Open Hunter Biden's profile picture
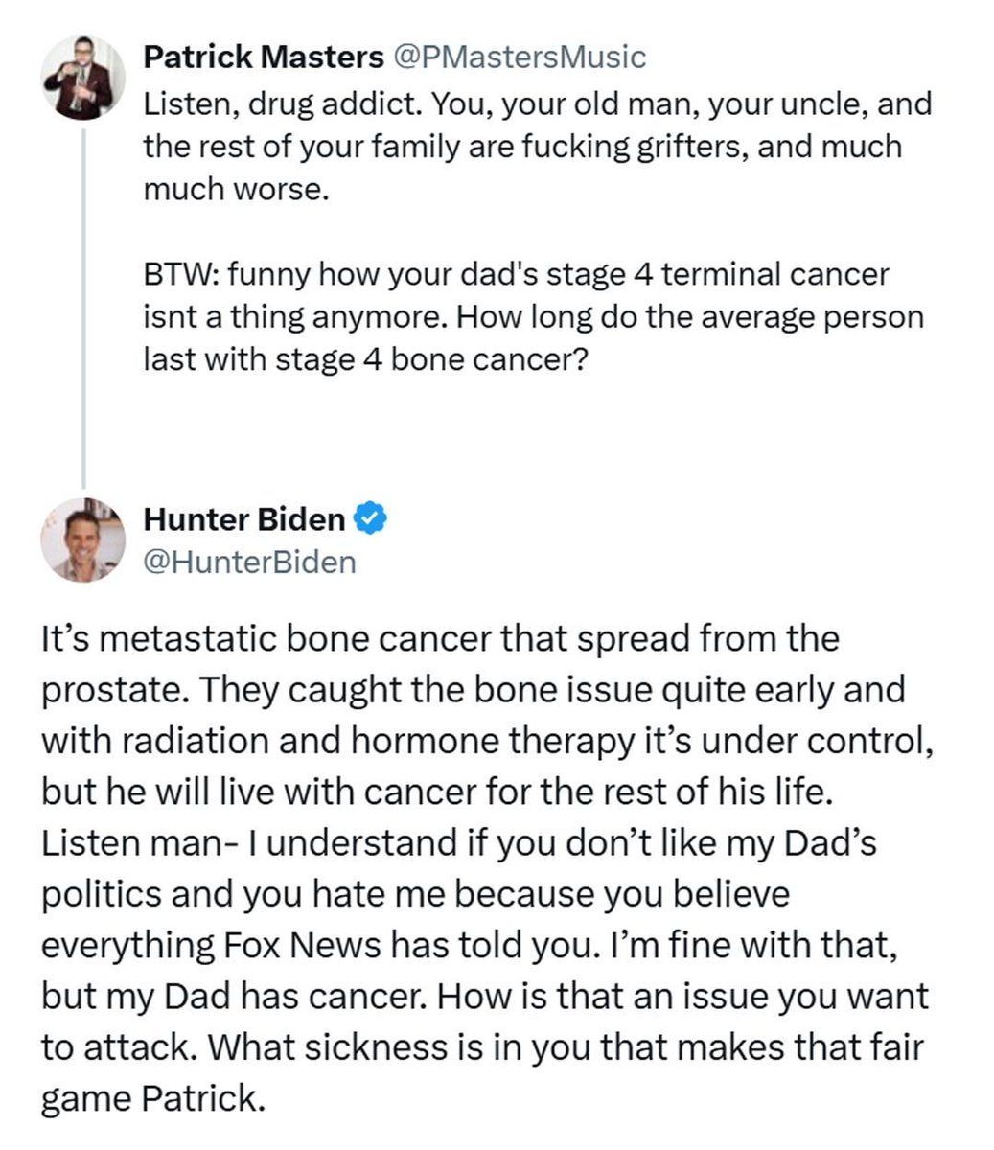The image size is (994, 1150). 83,540
